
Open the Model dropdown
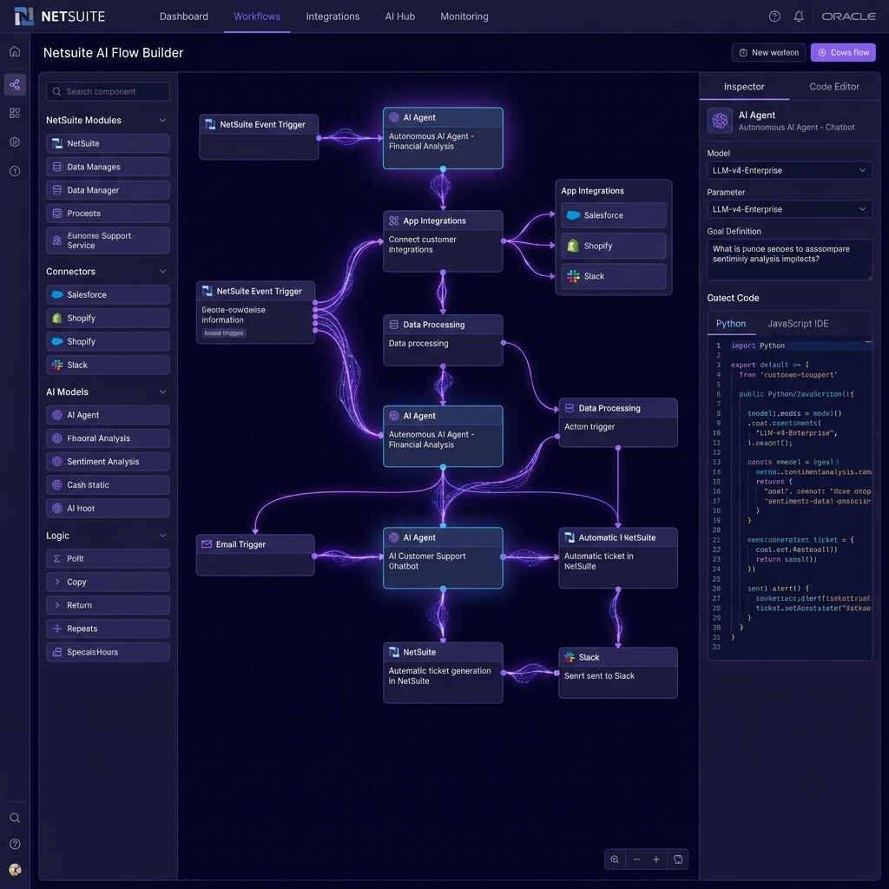(x=789, y=171)
